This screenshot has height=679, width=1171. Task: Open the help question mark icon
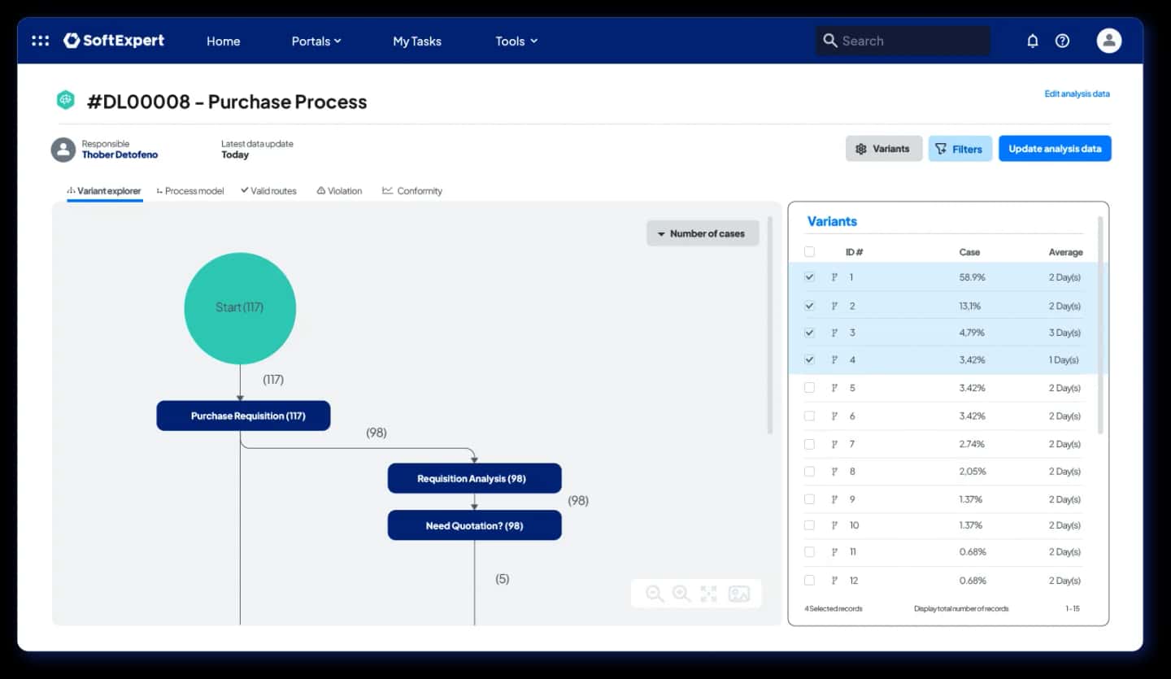[x=1062, y=41]
